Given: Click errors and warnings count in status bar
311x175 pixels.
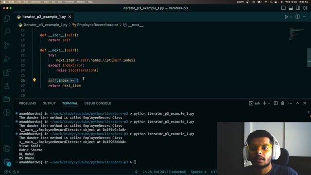Looking at the screenshot, I should (x=12, y=172).
